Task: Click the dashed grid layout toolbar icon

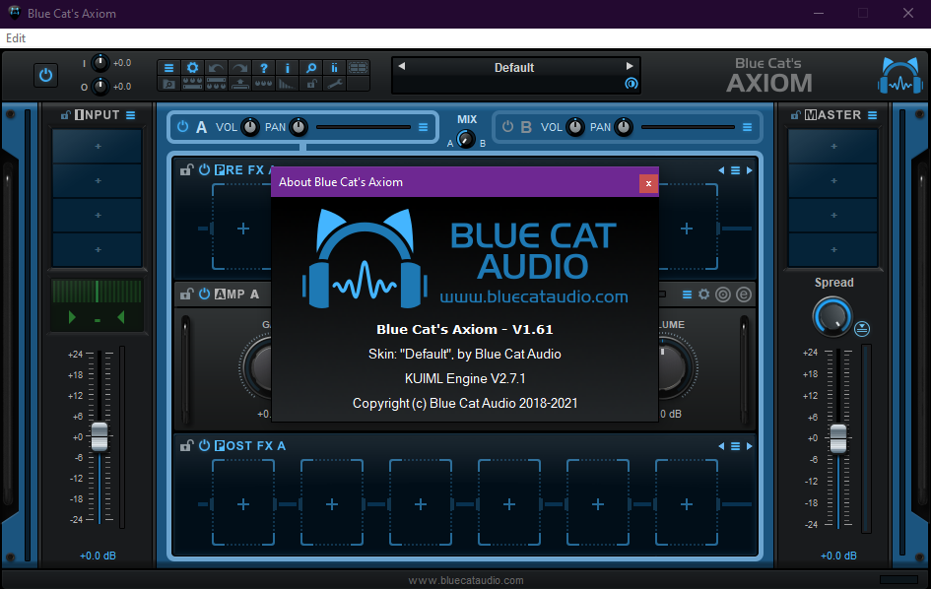Action: pos(358,68)
